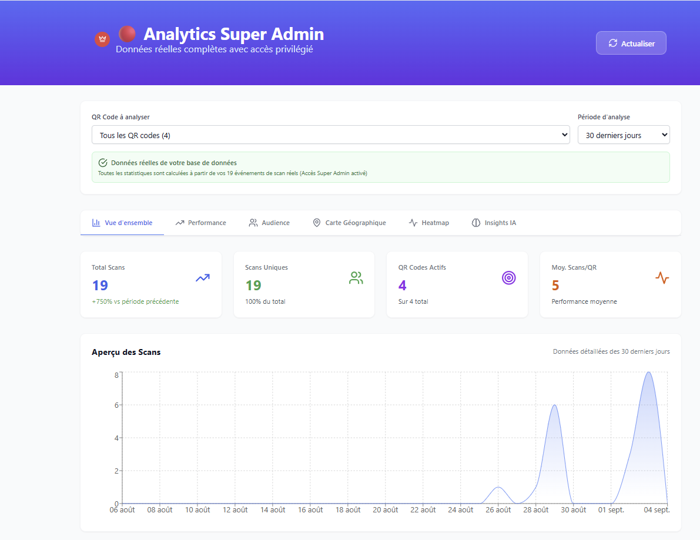Click the chart peak near 04 sept.
This screenshot has height=540, width=700.
648,373
